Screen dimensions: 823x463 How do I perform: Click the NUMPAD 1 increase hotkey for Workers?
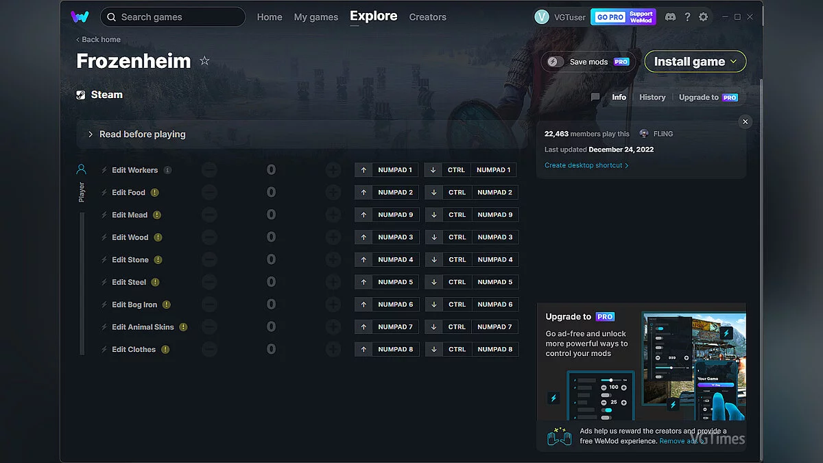pos(387,170)
